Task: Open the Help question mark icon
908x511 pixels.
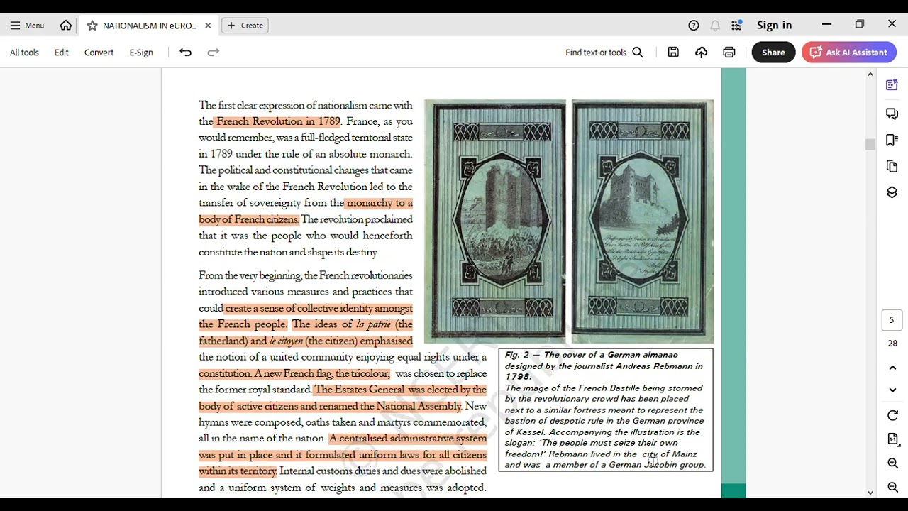Action: click(694, 26)
